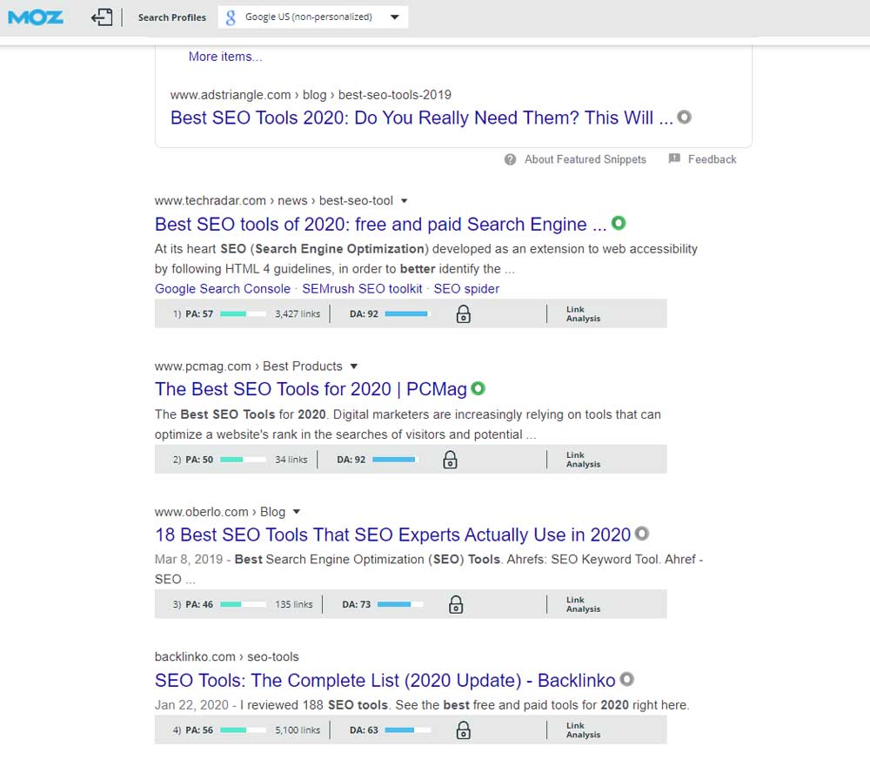Viewport: 870px width, 760px height.
Task: Open the techradar Best SEO tools of 2020 result
Action: 380,225
